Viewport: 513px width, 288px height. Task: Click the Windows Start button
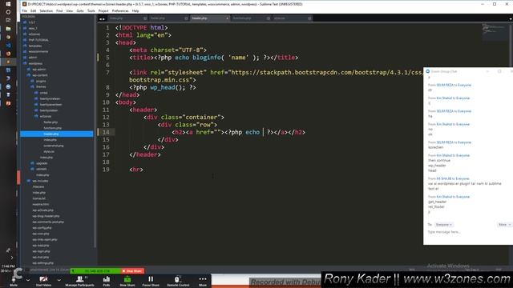coord(8,3)
